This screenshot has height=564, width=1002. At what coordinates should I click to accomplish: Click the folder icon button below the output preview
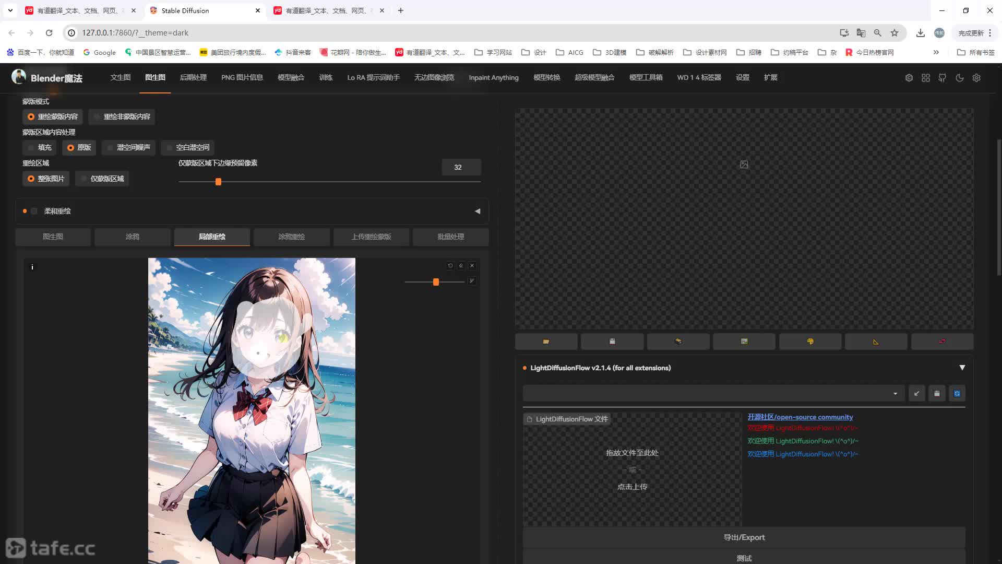pos(546,342)
